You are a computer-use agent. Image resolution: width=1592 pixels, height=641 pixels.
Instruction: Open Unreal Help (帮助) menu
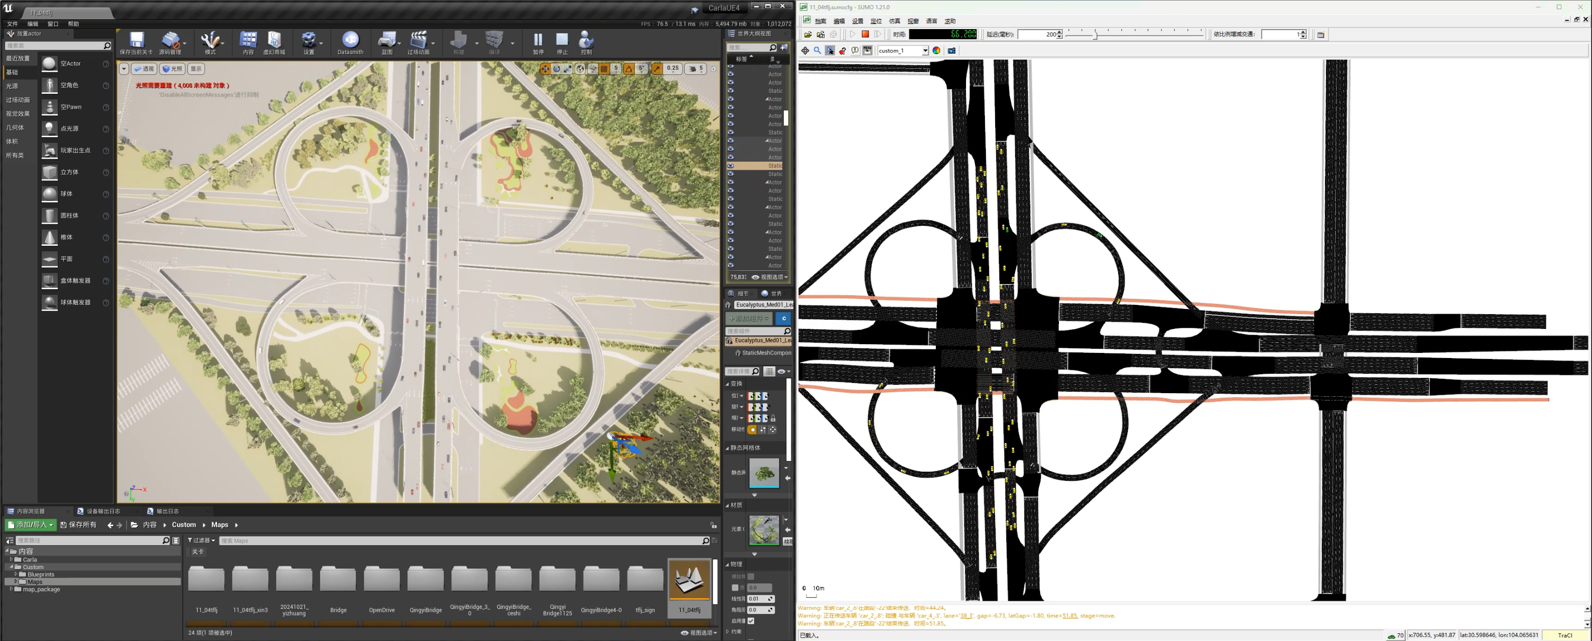74,24
